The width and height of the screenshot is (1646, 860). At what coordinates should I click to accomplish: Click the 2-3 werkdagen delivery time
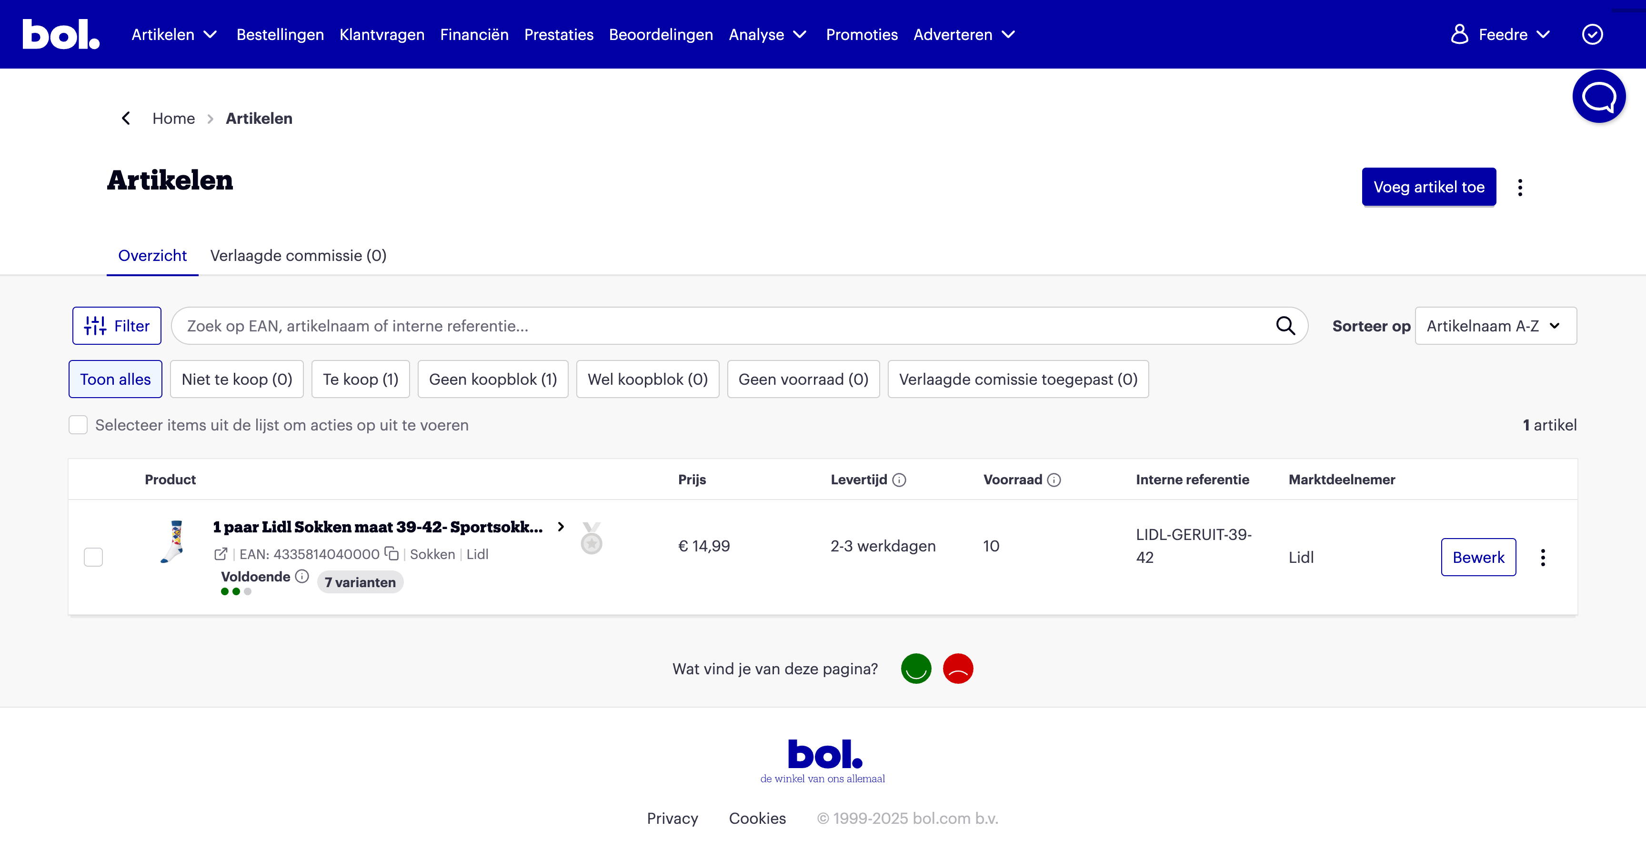coord(883,546)
